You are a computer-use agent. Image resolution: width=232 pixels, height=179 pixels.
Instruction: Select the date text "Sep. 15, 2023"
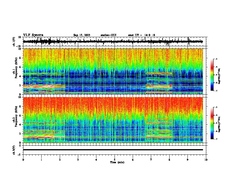click(82, 35)
